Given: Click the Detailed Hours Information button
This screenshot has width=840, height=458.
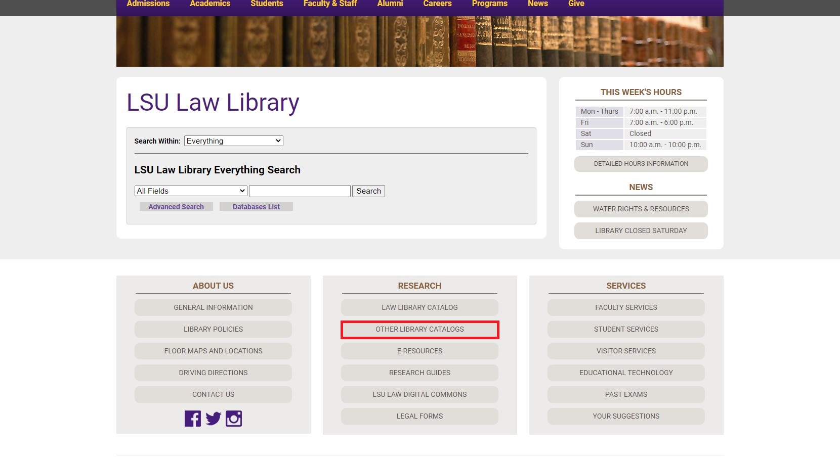Looking at the screenshot, I should (x=641, y=164).
